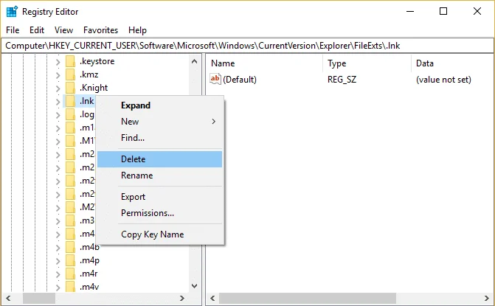The height and width of the screenshot is (306, 495).
Task: Choose Export from the context menu
Action: point(160,197)
